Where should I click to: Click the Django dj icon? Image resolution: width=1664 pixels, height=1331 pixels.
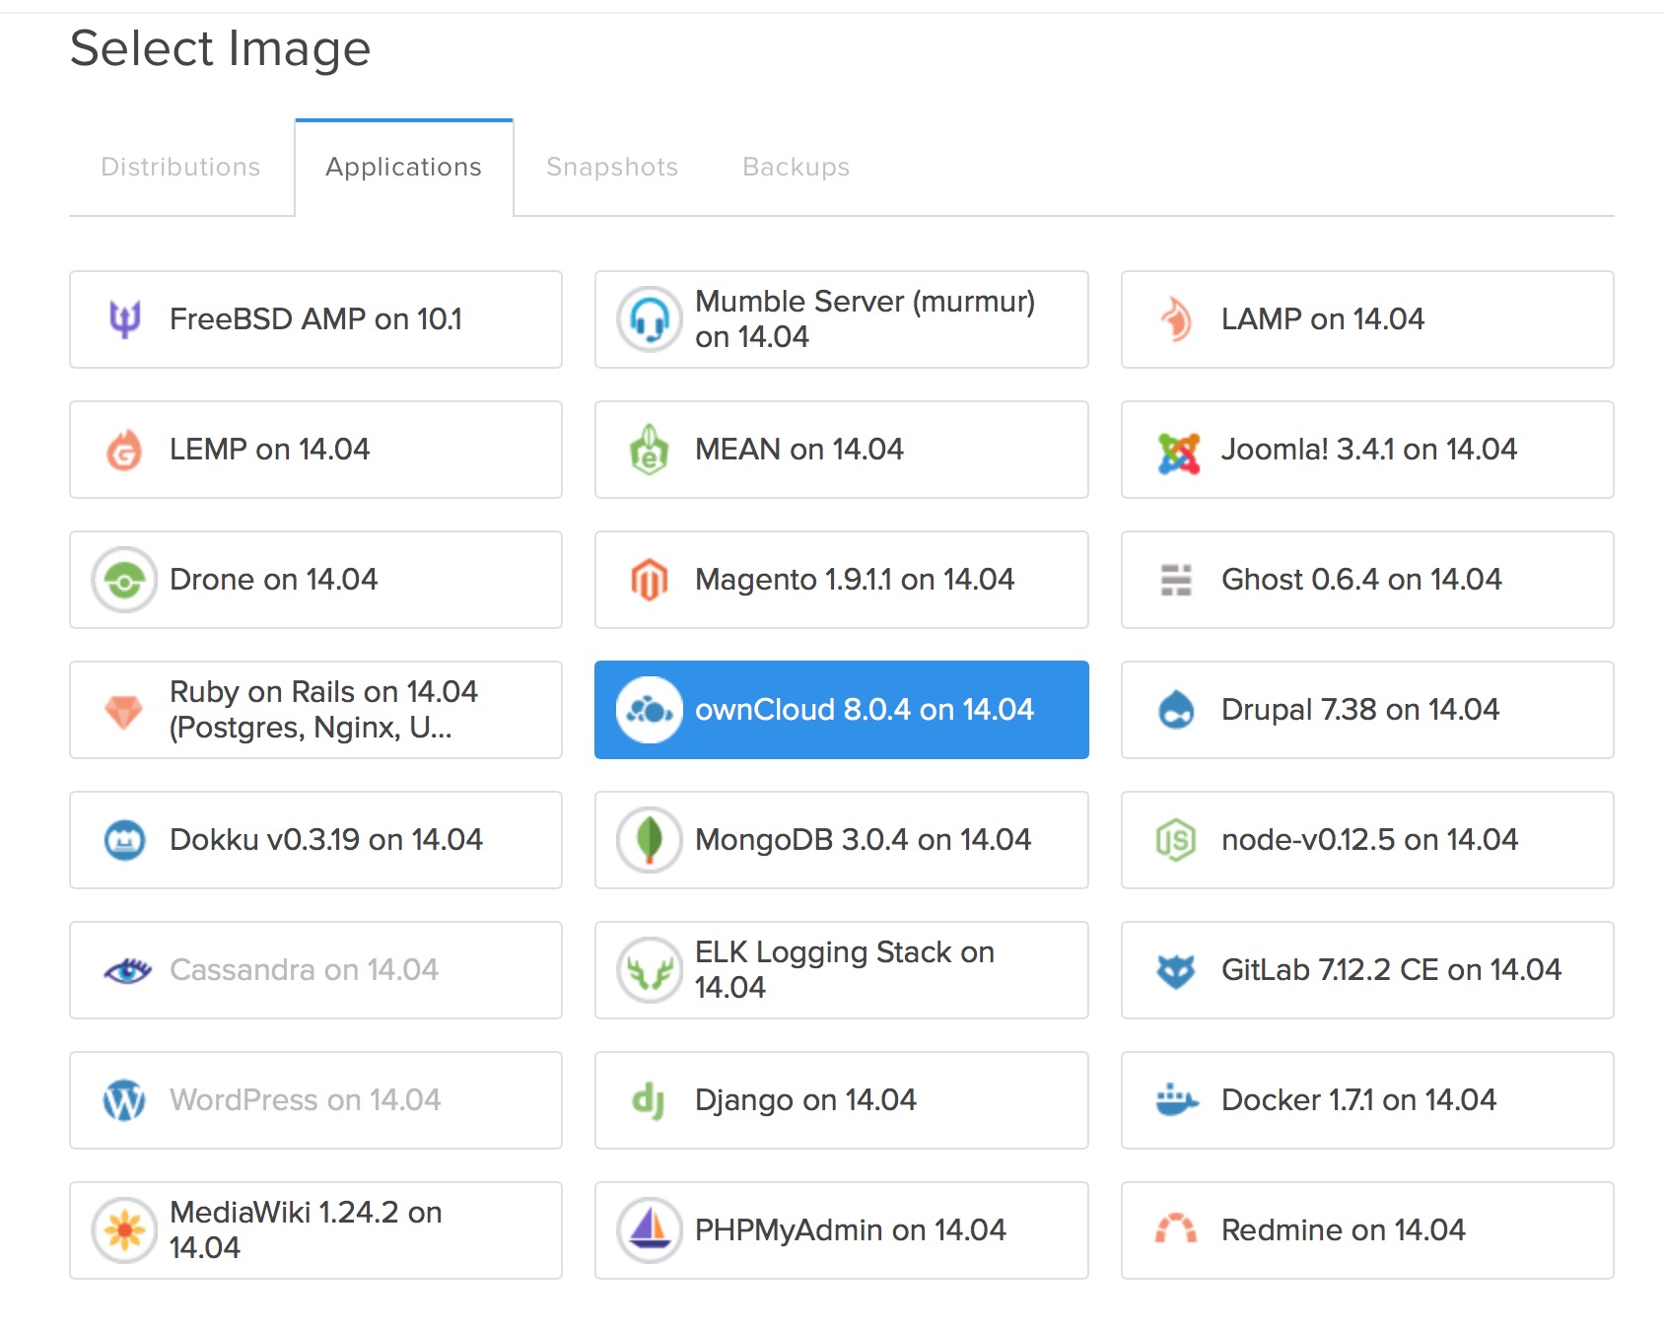pos(648,1101)
